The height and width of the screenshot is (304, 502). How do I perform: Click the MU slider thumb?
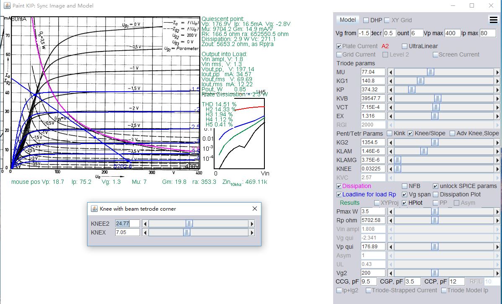(x=431, y=72)
